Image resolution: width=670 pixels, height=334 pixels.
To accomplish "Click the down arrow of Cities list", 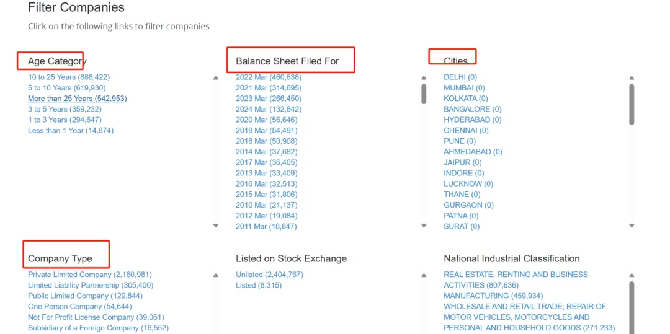I will click(x=632, y=226).
